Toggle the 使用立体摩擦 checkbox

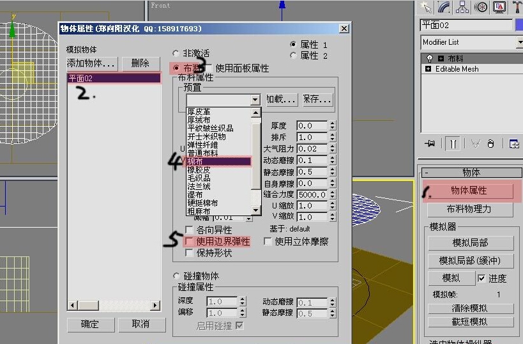point(268,241)
